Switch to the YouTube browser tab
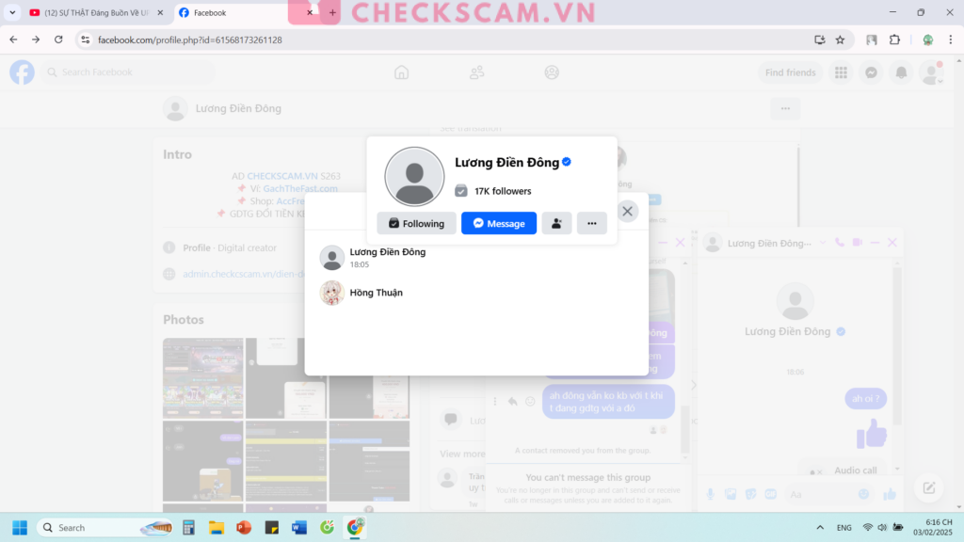Screen dimensions: 964x542 (89, 13)
